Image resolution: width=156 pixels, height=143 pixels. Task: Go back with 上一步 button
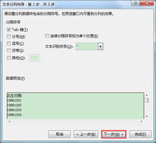[86, 134]
